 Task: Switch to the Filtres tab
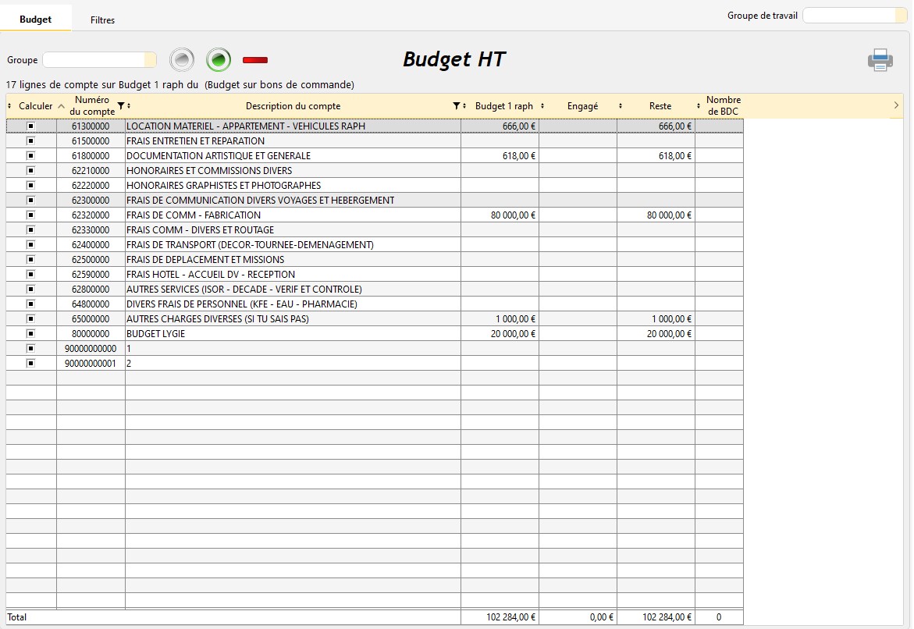(x=102, y=20)
